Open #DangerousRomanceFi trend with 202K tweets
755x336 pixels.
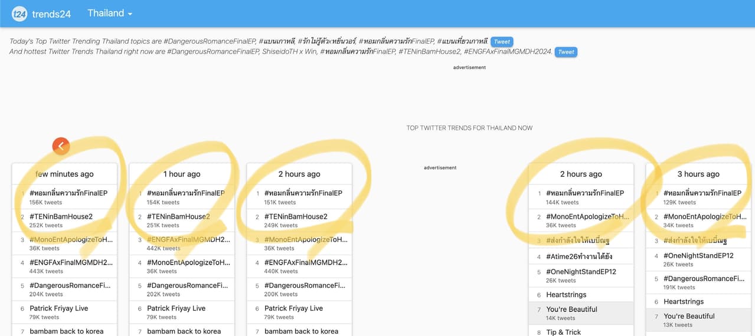point(188,285)
